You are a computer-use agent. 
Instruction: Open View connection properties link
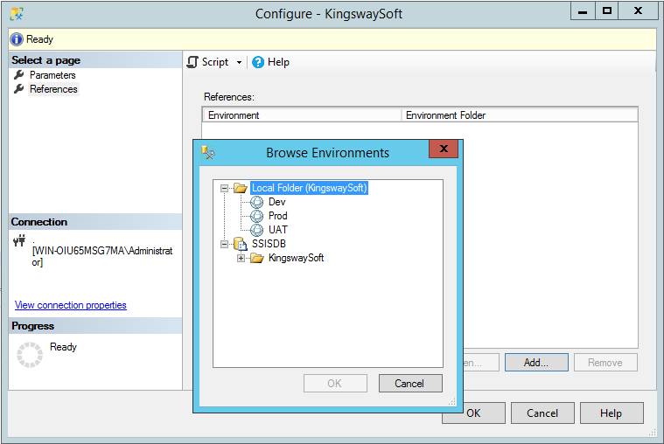[x=71, y=305]
